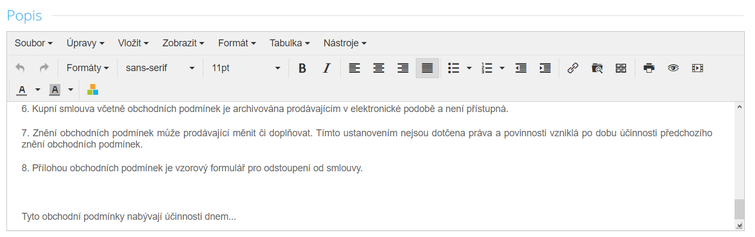This screenshot has height=237, width=755.
Task: Click the editor vertical scrollbar thumb
Action: [x=739, y=209]
